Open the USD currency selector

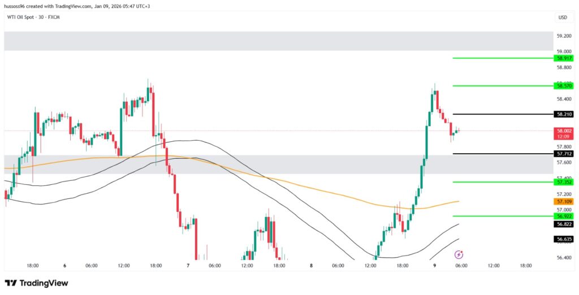563,18
